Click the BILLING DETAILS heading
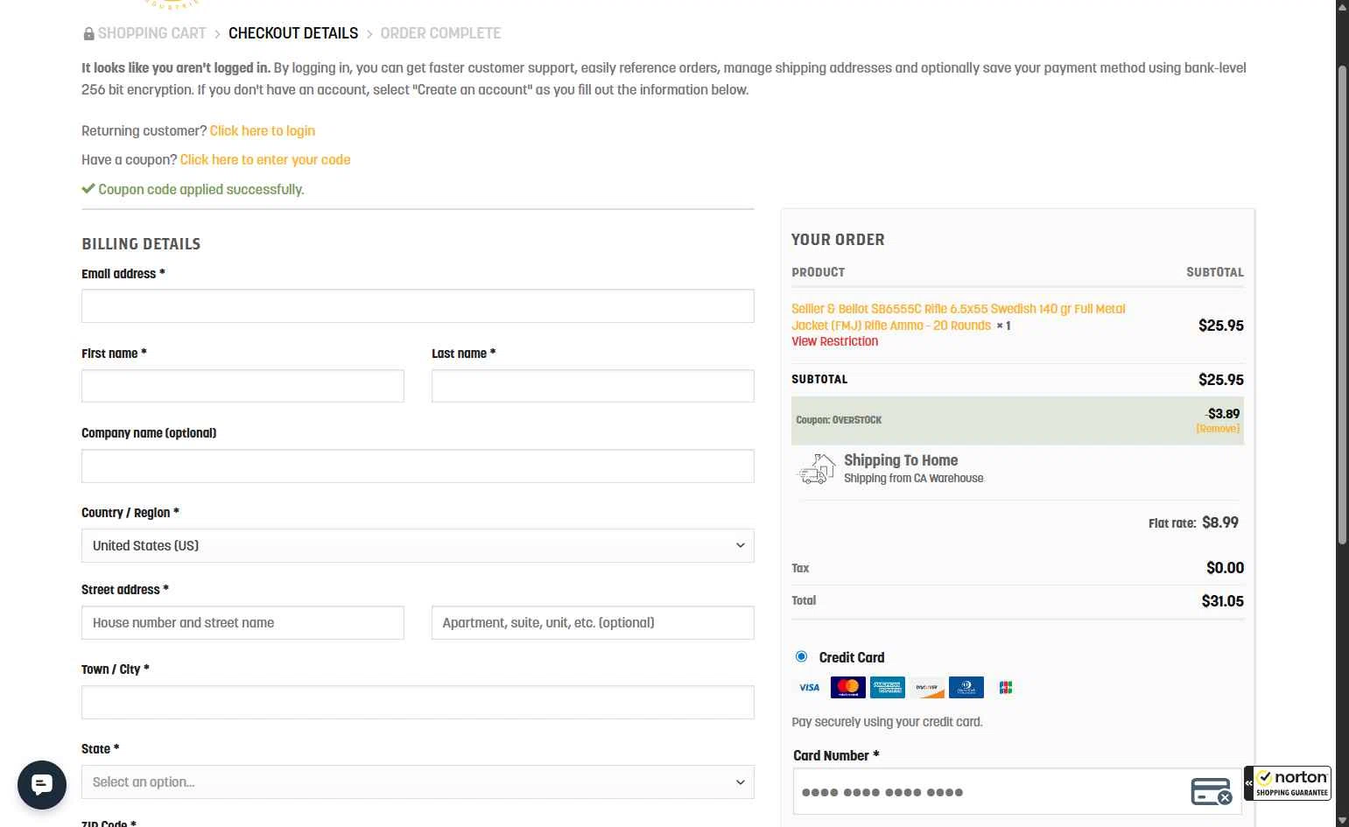This screenshot has width=1349, height=827. (x=141, y=244)
